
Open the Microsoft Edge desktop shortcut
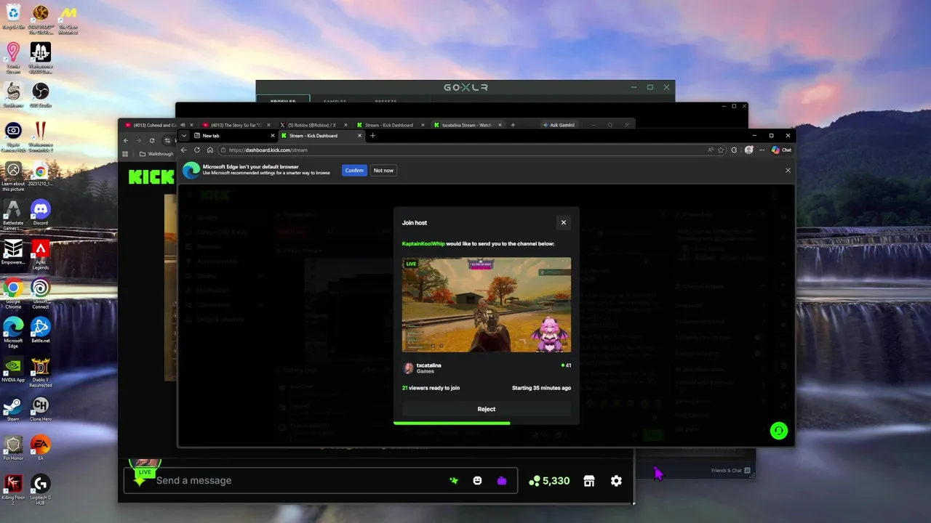[13, 333]
